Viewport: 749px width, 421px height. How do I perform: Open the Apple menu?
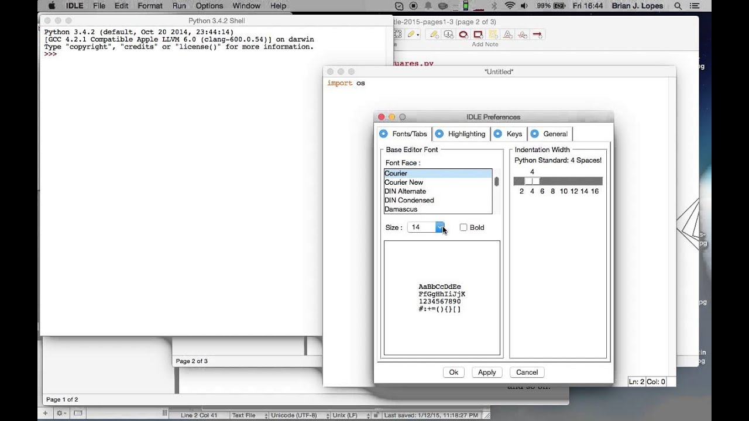tap(51, 6)
